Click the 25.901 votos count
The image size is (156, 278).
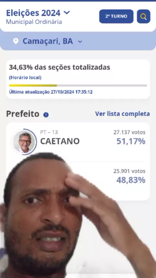click(x=129, y=171)
